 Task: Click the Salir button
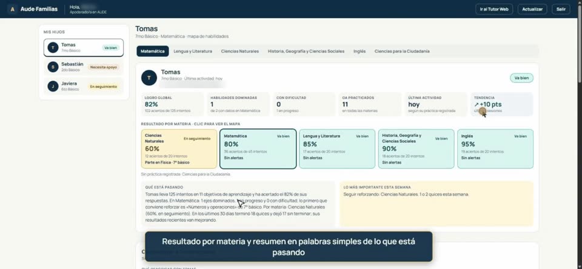[x=561, y=9]
